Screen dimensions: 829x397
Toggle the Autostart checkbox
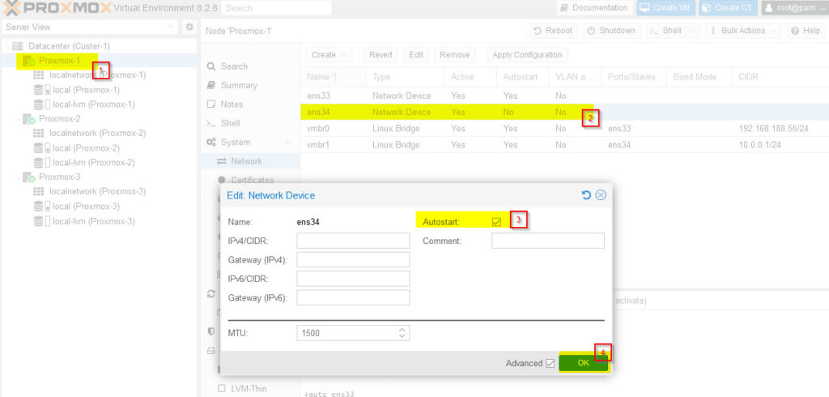496,222
